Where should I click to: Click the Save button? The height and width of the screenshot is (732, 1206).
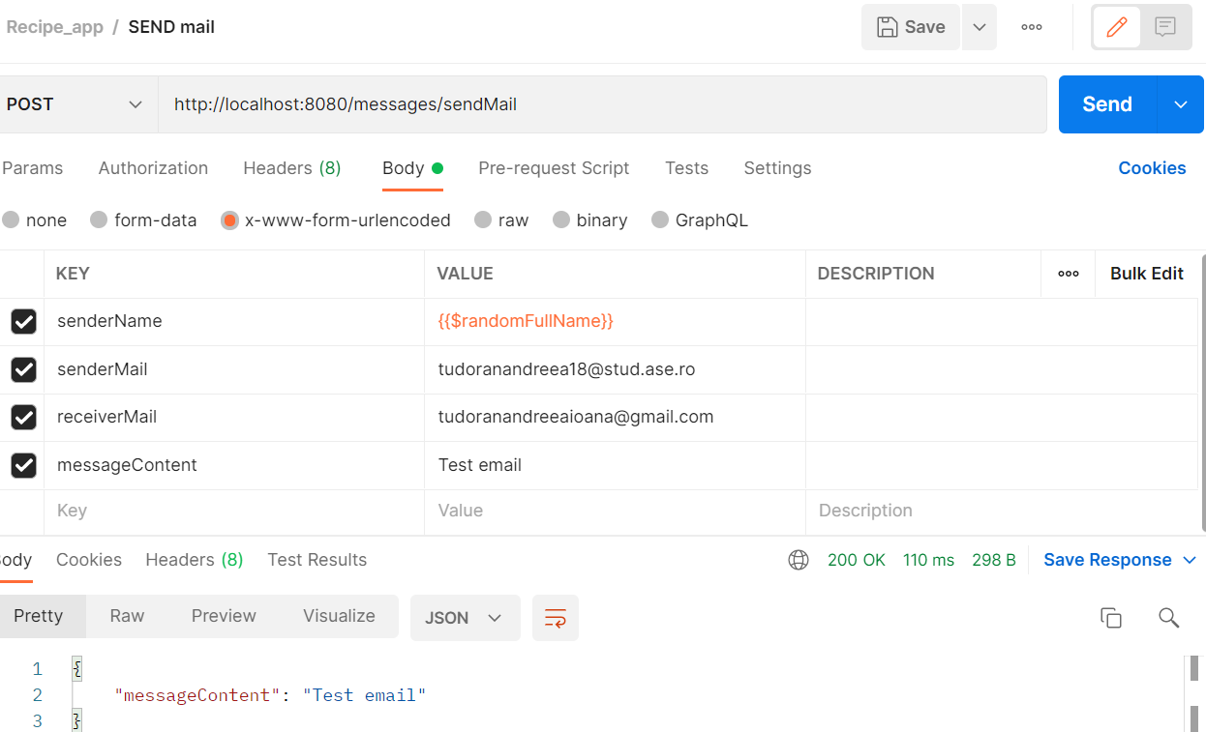tap(910, 27)
